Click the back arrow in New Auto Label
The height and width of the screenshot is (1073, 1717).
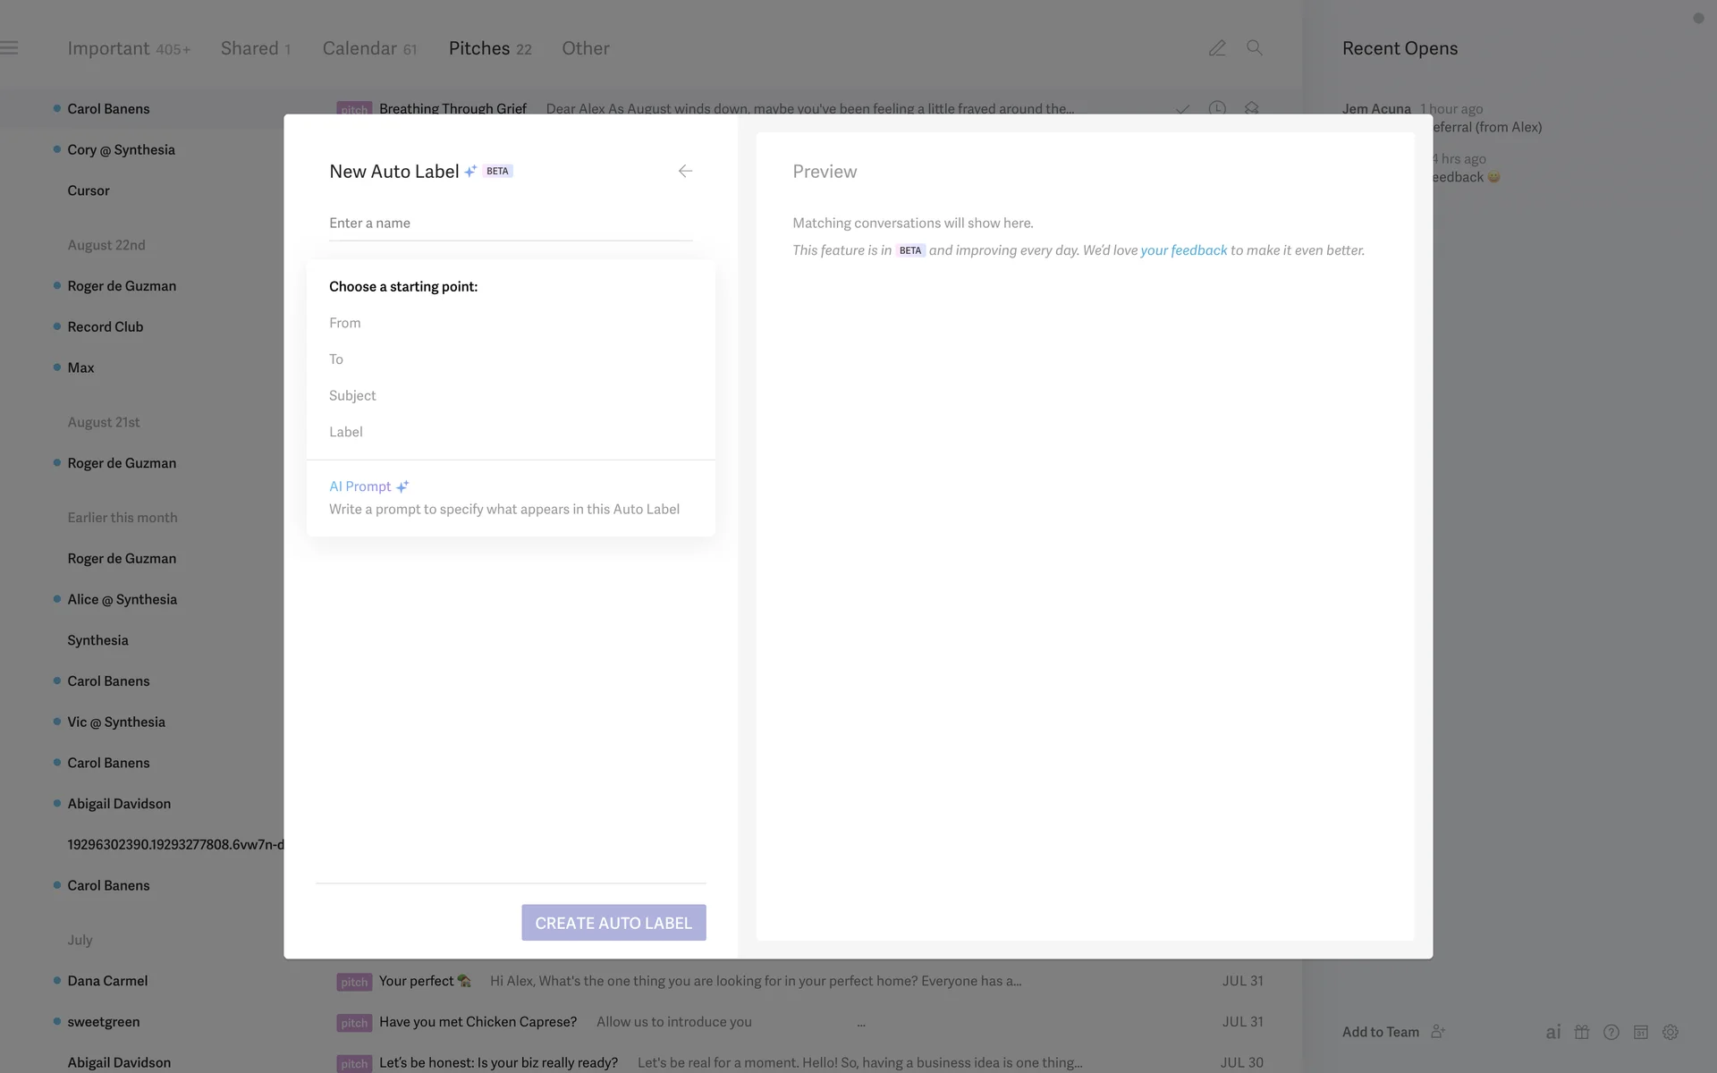685,171
